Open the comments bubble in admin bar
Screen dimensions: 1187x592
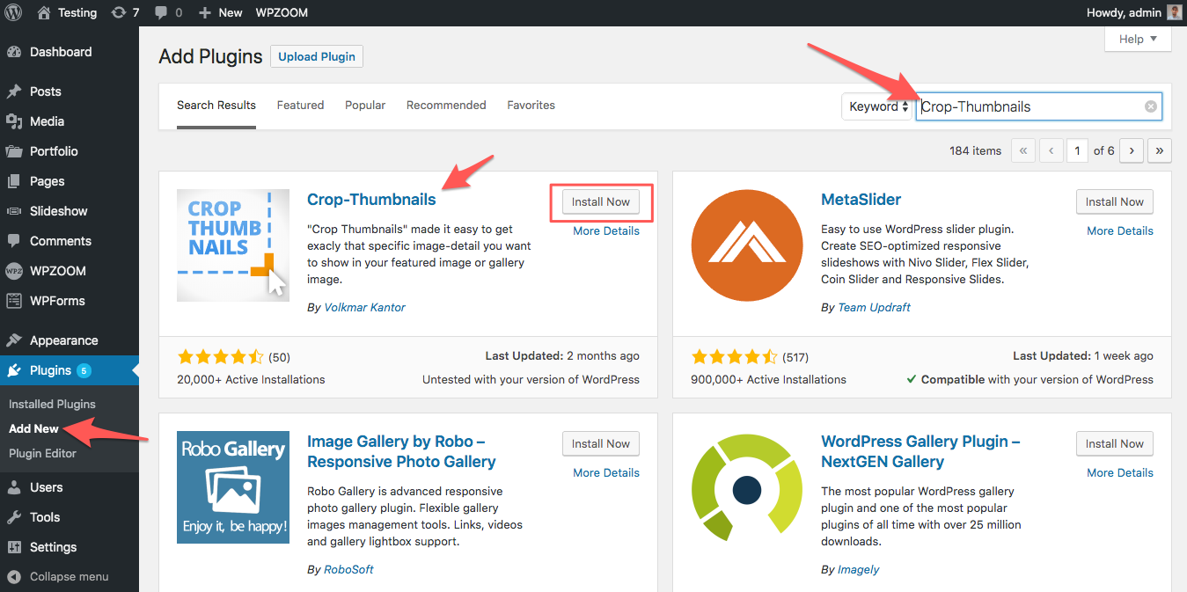(168, 12)
